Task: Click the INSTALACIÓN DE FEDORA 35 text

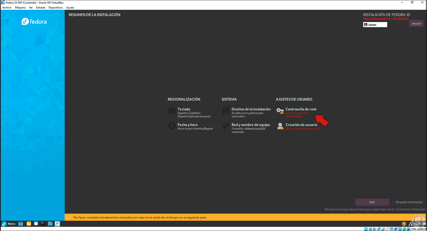Action: 387,15
